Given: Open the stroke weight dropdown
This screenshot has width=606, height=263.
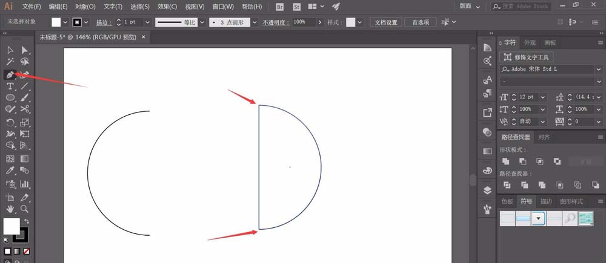Looking at the screenshot, I should (x=146, y=22).
